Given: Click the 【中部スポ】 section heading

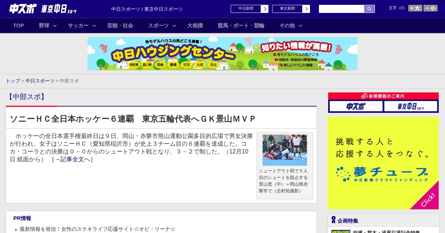Looking at the screenshot, I should tap(26, 97).
